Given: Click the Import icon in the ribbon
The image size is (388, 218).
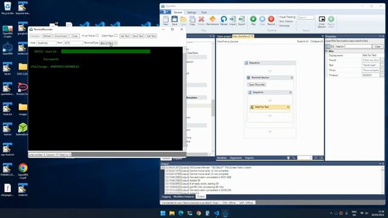Looking at the screenshot, I should pos(233,19).
